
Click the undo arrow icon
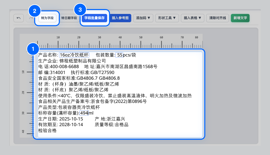(x=18, y=18)
